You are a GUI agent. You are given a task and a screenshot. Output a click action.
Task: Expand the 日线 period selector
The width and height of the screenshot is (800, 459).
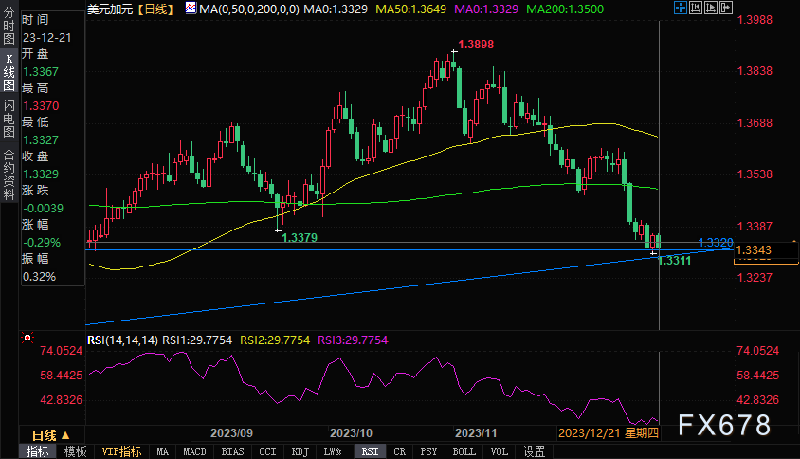(51, 435)
